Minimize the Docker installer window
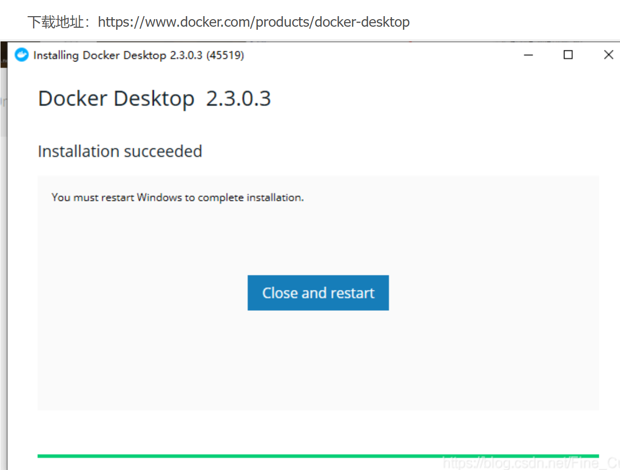This screenshot has width=620, height=470. point(528,55)
